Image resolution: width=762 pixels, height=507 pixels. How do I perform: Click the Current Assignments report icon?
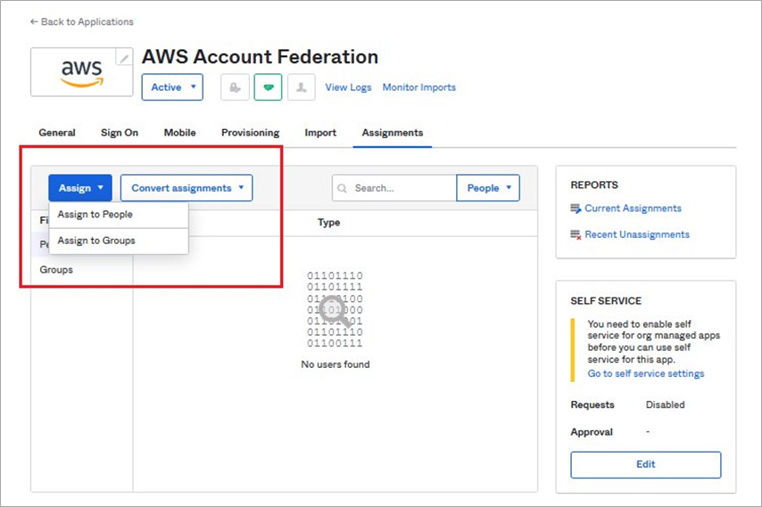(x=576, y=209)
